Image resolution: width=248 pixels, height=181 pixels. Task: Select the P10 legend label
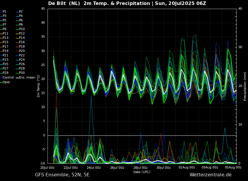click(x=22, y=29)
